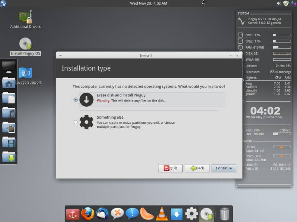Screen dimensions: 297x222
Task: Click the "Wednesday 23 November" date text
Action: (264, 117)
